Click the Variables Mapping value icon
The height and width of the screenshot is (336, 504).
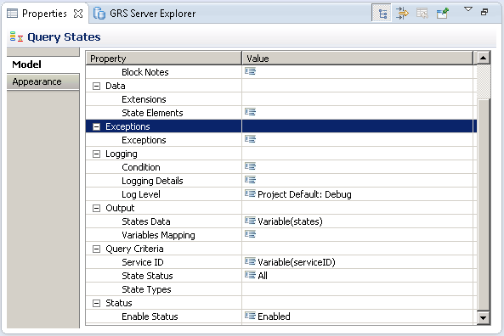250,234
